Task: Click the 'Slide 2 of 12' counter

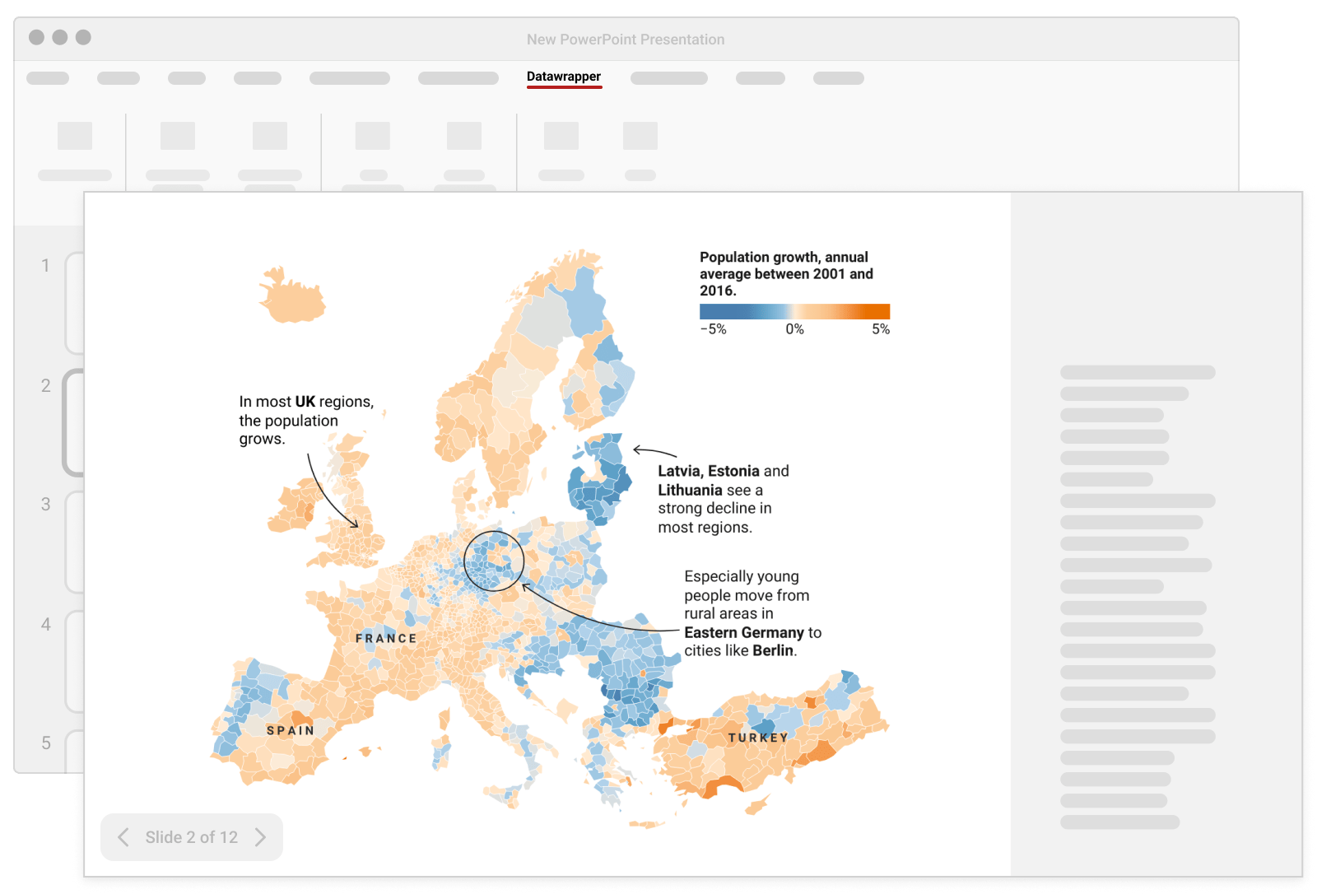Action: pos(191,837)
